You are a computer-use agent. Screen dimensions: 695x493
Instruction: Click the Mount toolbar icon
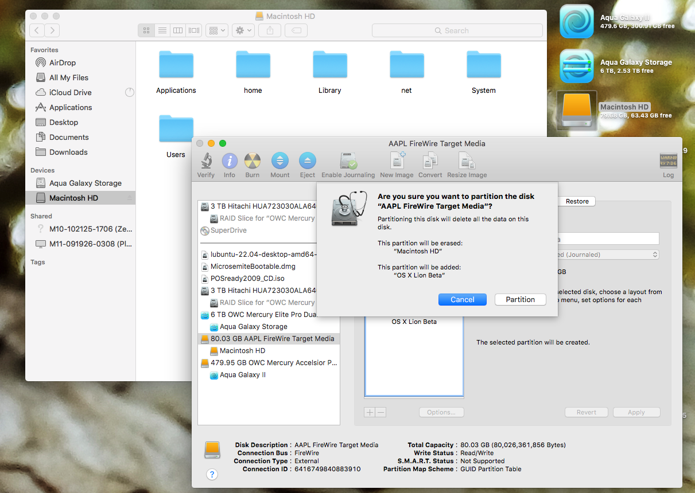click(280, 161)
